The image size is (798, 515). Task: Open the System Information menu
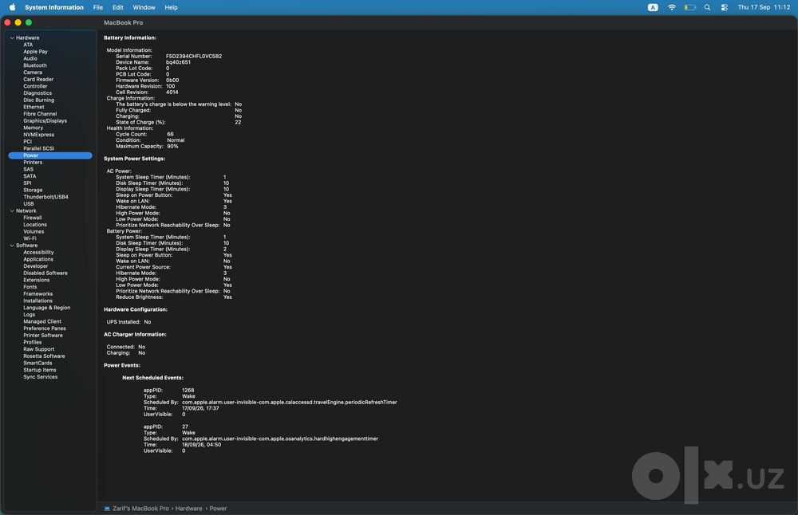(x=54, y=7)
